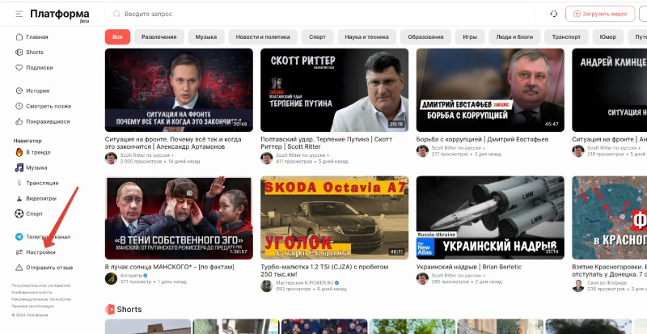Click the Telegram icon in sidebar
Viewport: 647px width, 334px height.
19,237
